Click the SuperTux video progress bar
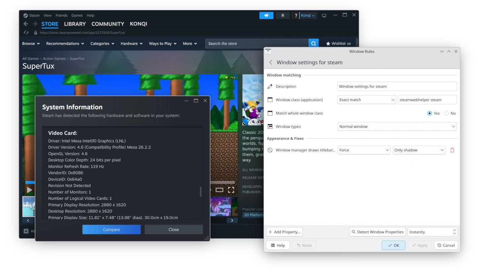This screenshot has height=269, width=479. (130, 182)
